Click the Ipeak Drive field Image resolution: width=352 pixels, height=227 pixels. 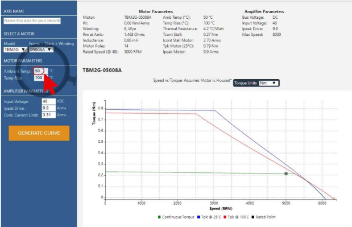[49, 108]
